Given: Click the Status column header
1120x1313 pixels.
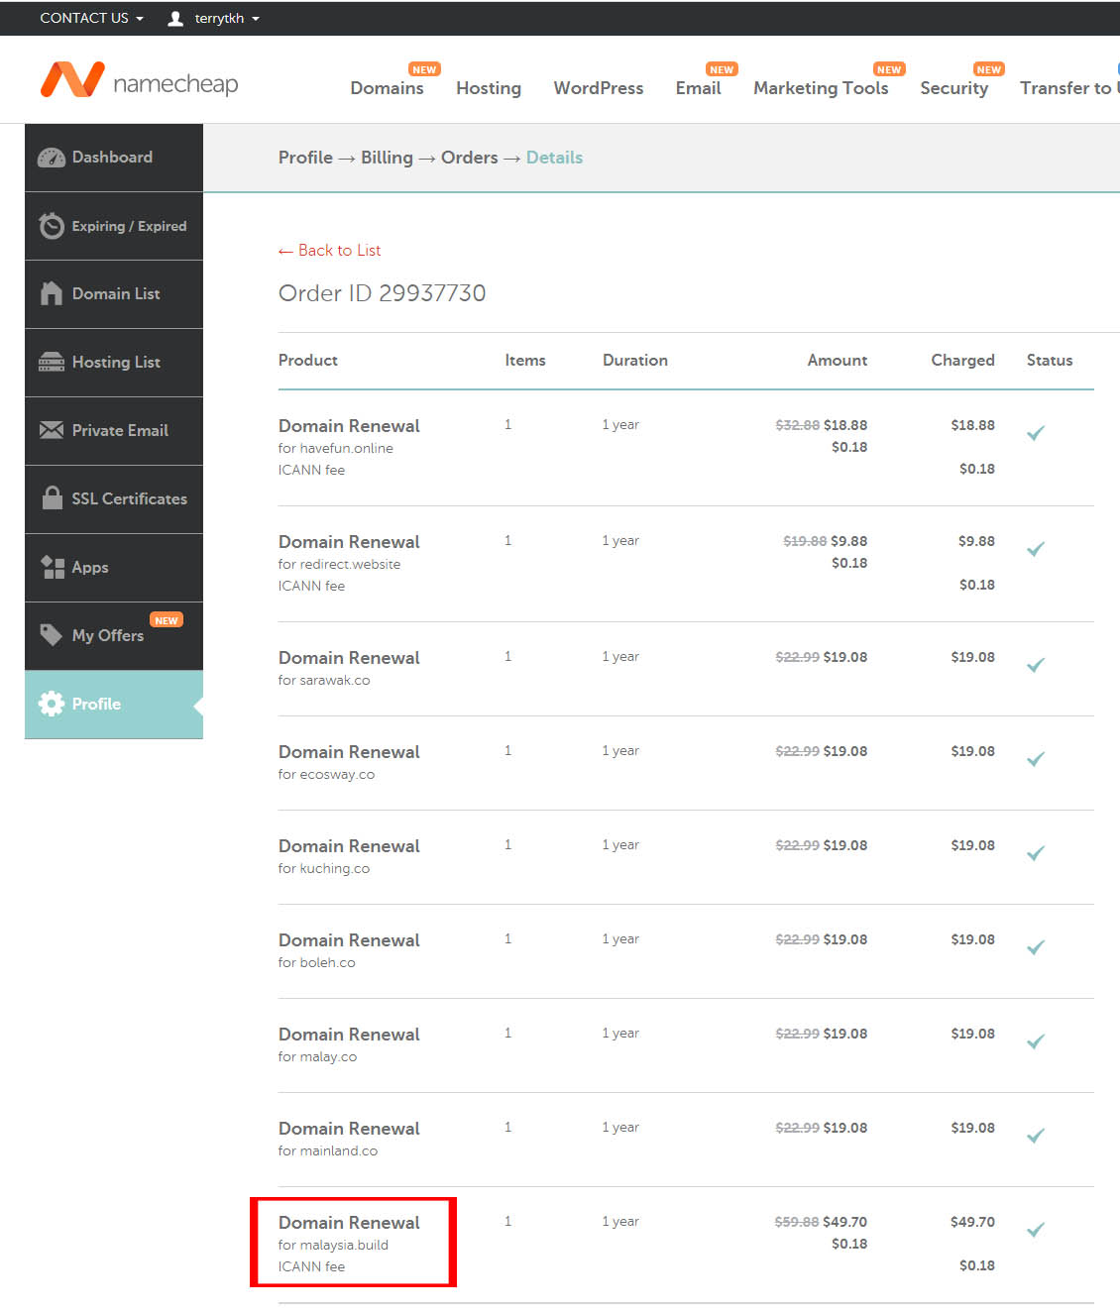Looking at the screenshot, I should click(x=1050, y=361).
